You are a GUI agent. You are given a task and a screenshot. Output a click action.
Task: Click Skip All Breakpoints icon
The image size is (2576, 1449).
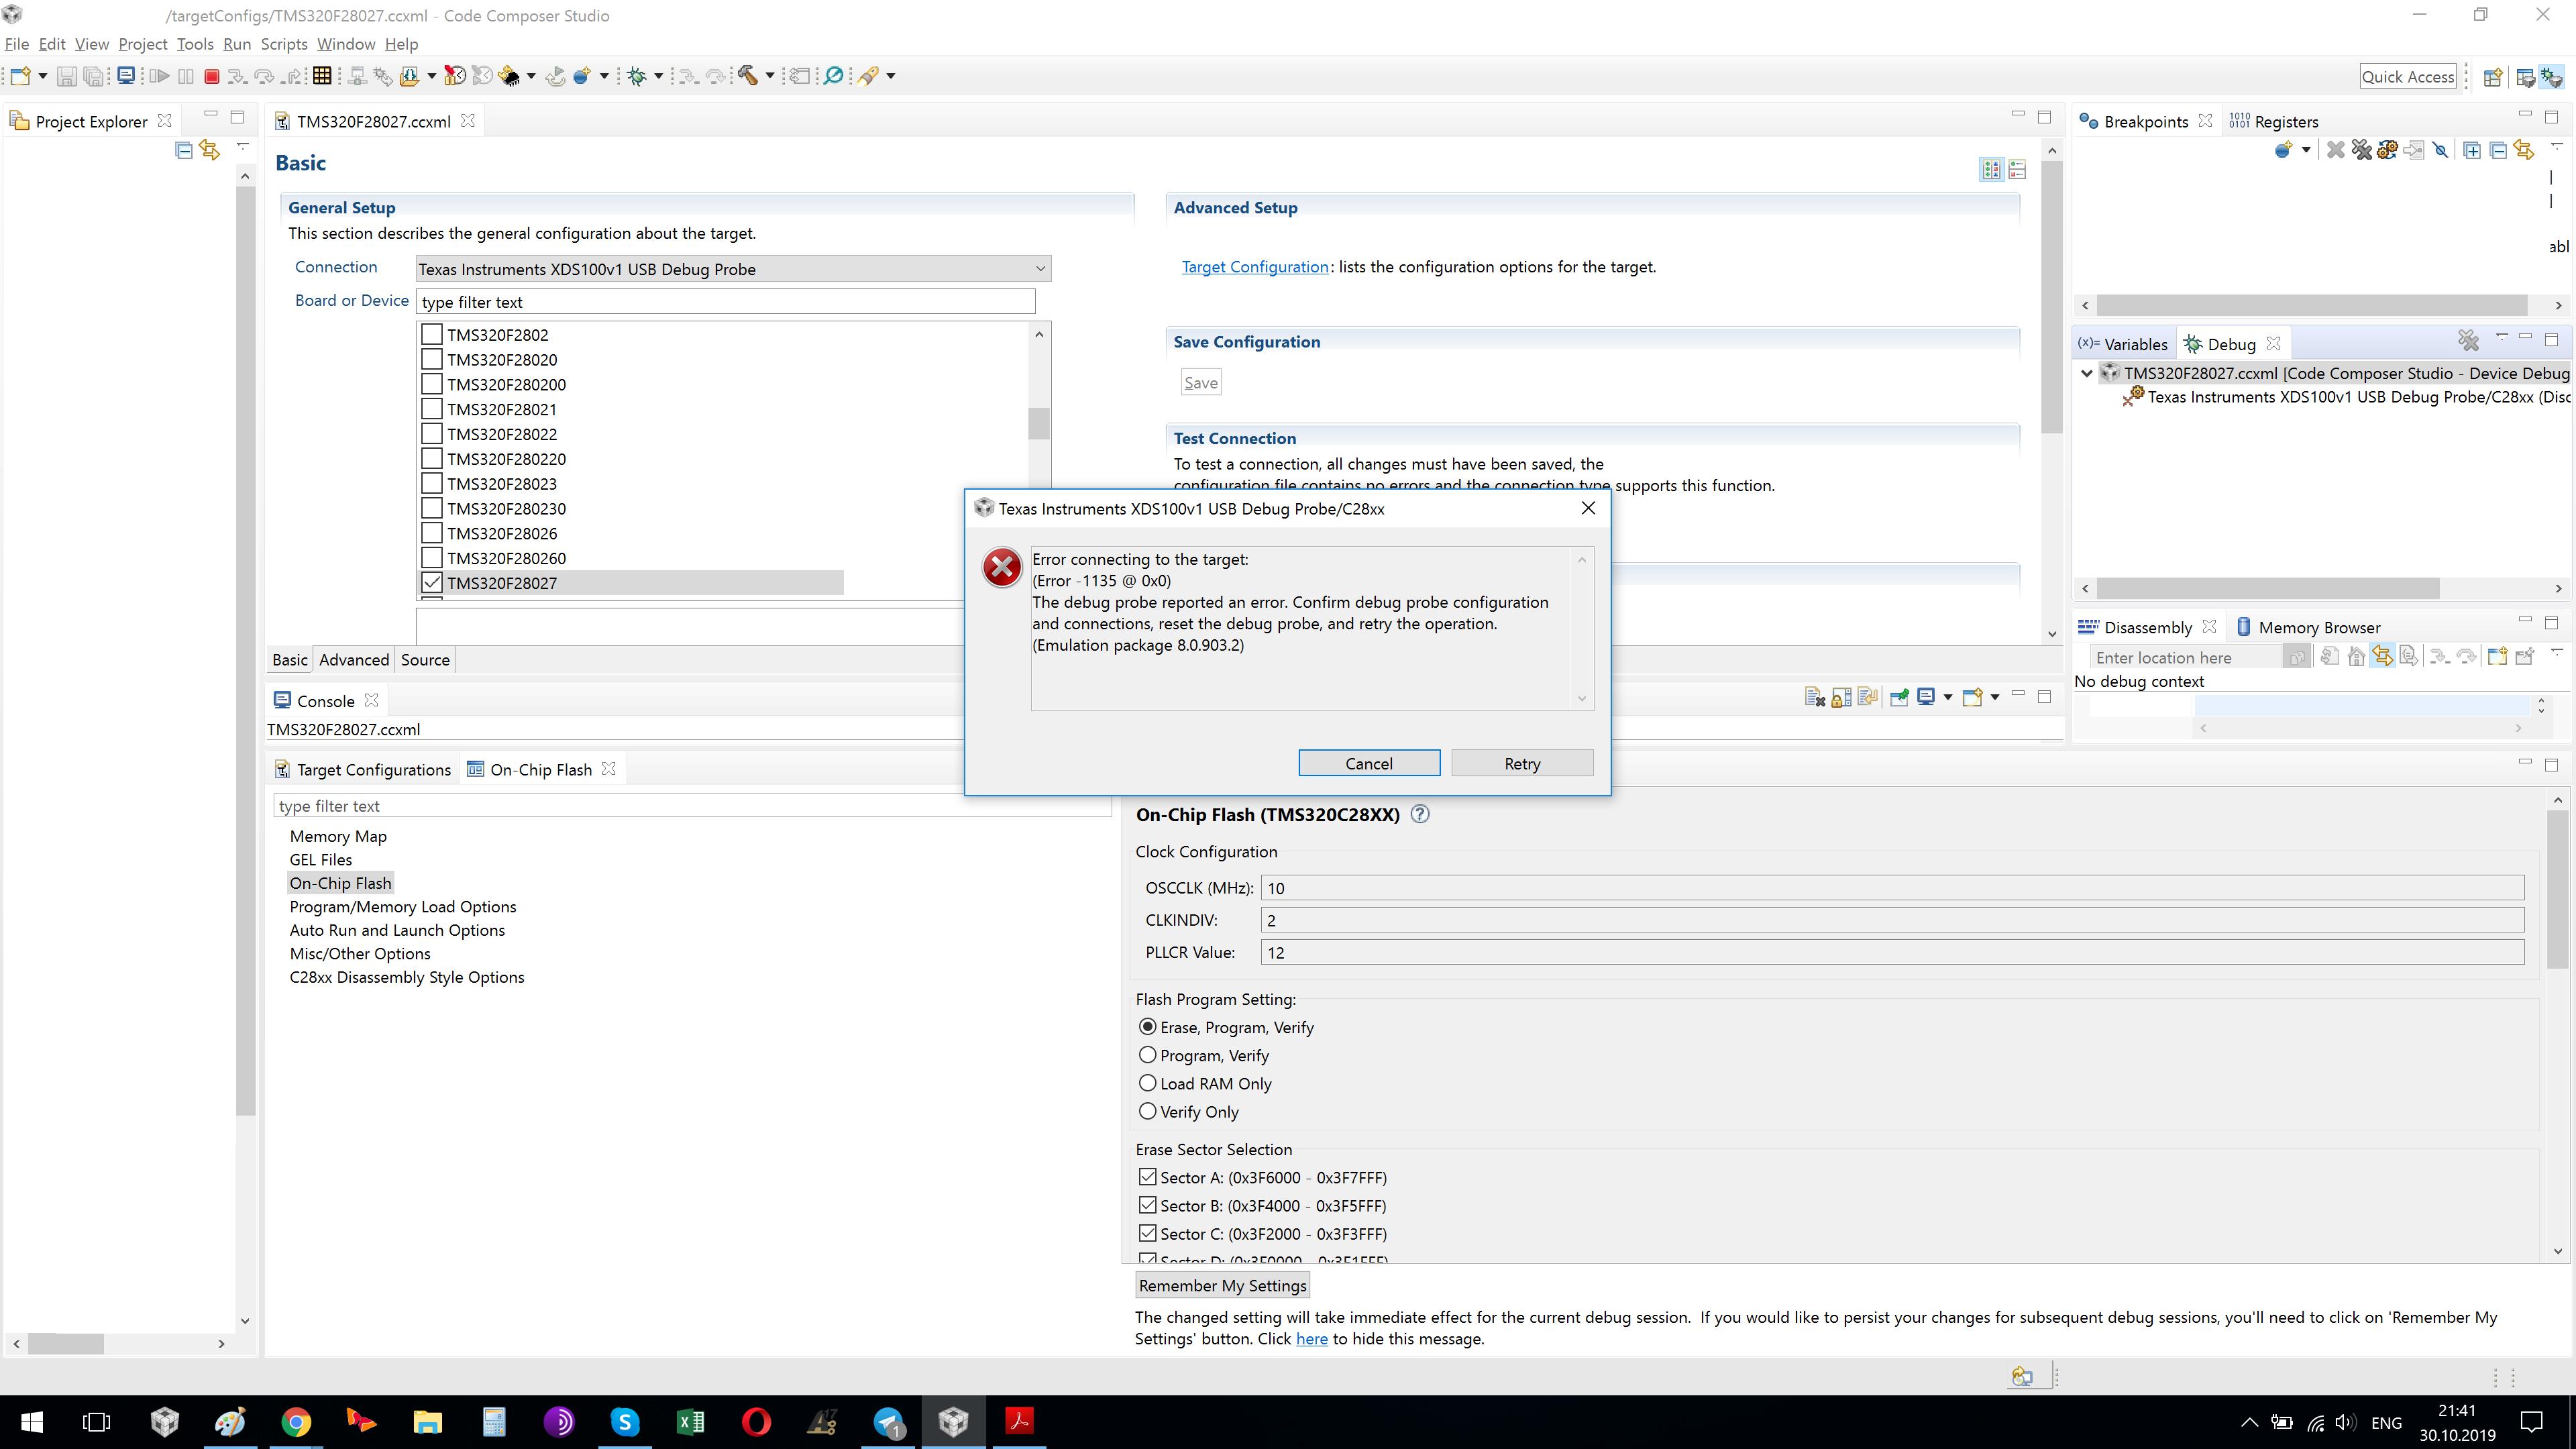(2441, 150)
